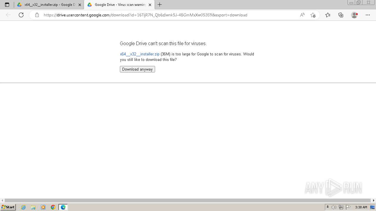Click the Download anyway button
The height and width of the screenshot is (211, 376).
point(137,69)
